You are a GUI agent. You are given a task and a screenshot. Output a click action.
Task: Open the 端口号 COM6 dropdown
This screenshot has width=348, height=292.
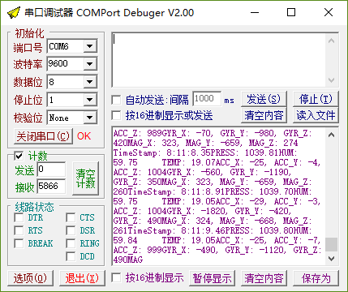pos(90,46)
